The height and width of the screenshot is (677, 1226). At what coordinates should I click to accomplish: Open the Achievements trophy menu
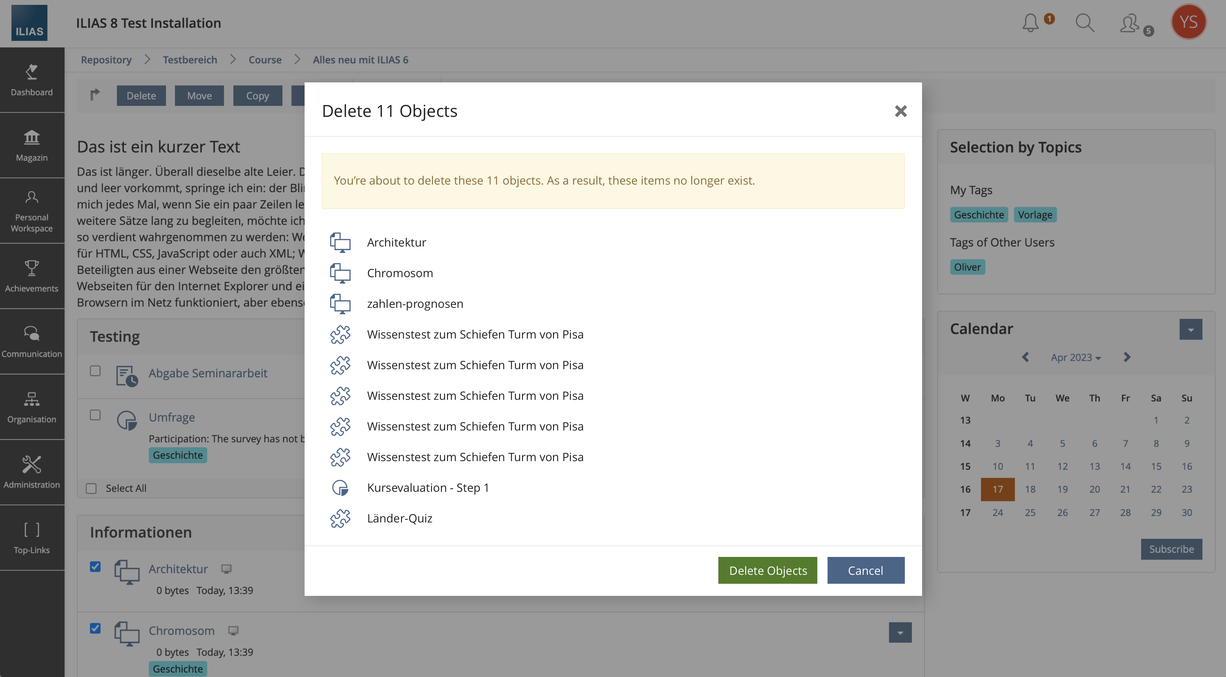[x=32, y=276]
